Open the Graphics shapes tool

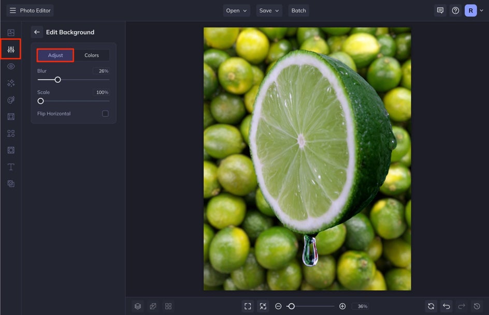click(x=11, y=133)
